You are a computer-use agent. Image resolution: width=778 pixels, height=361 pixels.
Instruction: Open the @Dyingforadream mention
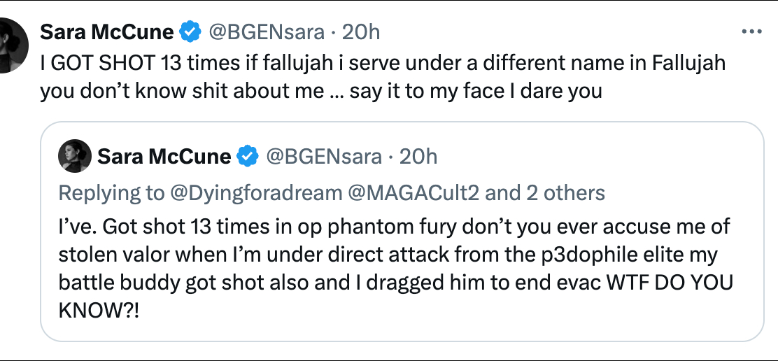[x=255, y=192]
